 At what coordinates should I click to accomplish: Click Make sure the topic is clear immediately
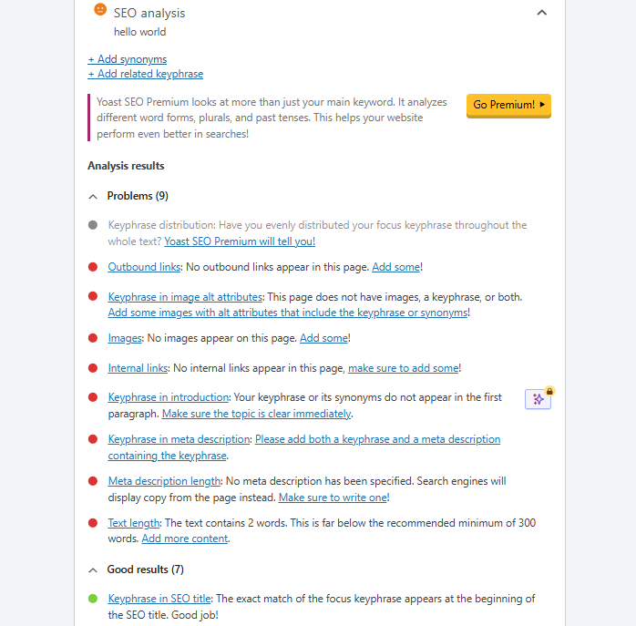pyautogui.click(x=256, y=414)
